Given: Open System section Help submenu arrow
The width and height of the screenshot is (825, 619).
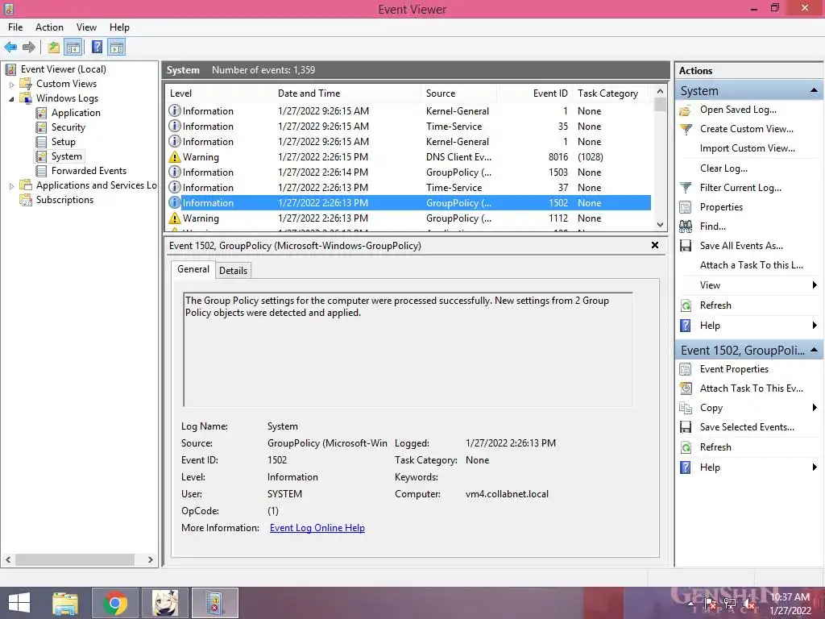Looking at the screenshot, I should pos(815,326).
